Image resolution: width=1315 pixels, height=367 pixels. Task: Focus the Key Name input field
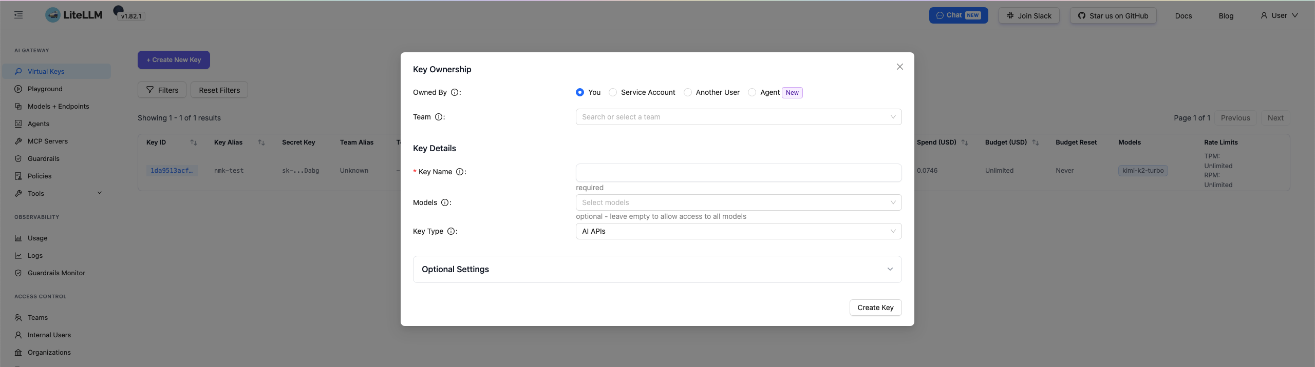(738, 173)
